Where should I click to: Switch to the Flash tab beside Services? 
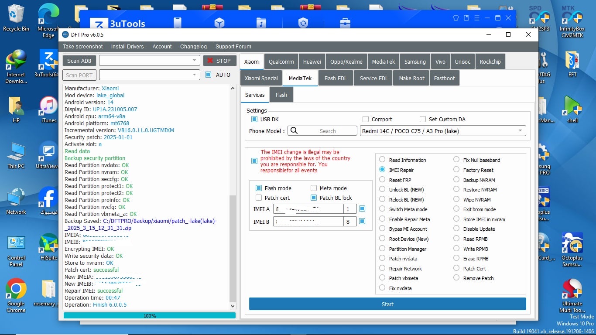281,95
